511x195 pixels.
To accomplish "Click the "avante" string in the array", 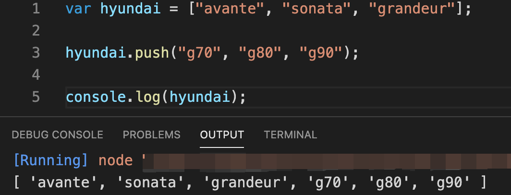I will coord(230,9).
